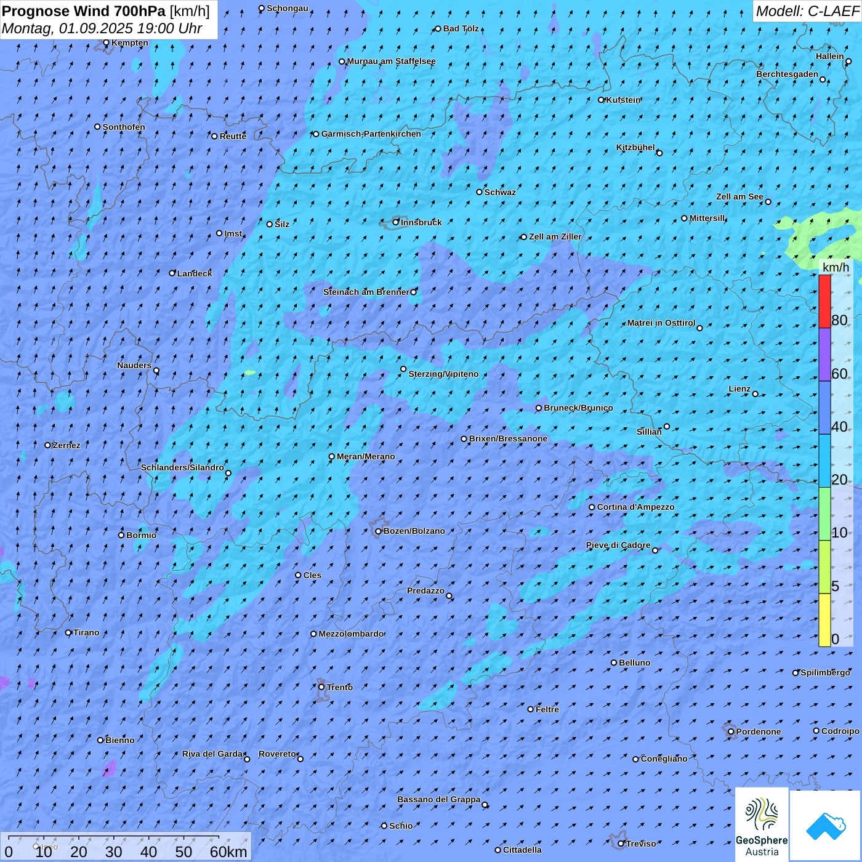Click the blue cloud logo icon
Viewport: 862px width, 862px height.
tap(826, 826)
